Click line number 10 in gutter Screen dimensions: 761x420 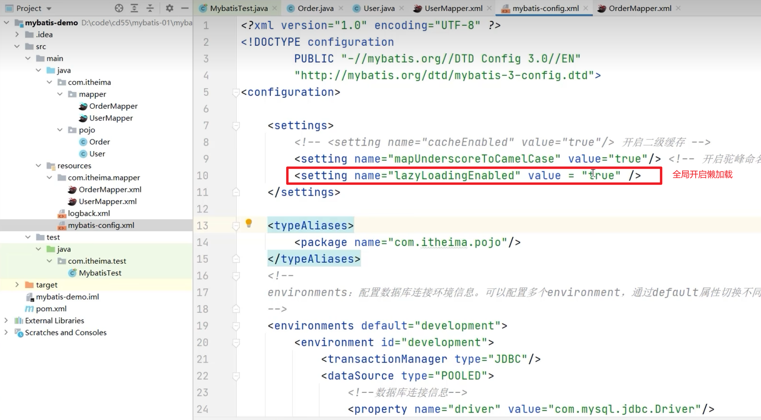click(202, 176)
